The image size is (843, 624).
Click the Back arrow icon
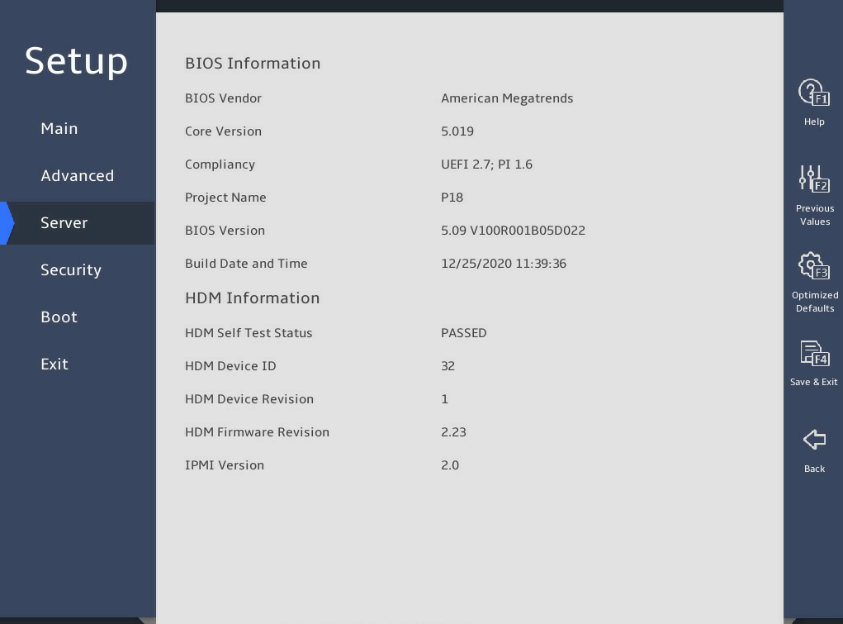[814, 440]
